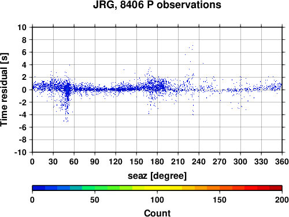Click the 360 tick label on x-axis
The width and height of the screenshot is (289, 217).
(x=282, y=161)
